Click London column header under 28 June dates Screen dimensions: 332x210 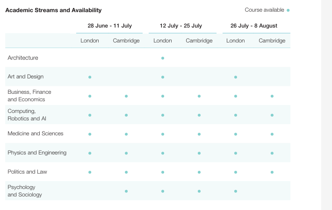pos(90,41)
